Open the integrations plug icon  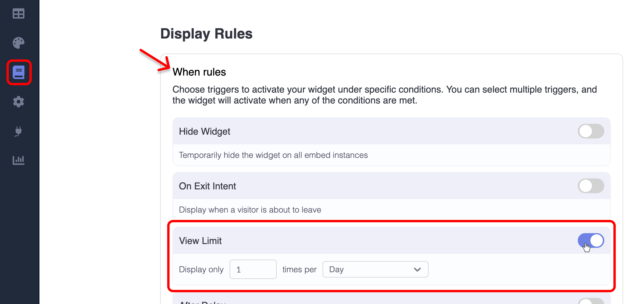coord(19,131)
